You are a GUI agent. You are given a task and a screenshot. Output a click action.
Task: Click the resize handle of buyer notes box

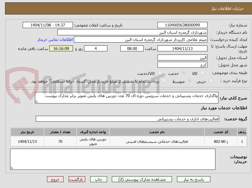coord(12,168)
